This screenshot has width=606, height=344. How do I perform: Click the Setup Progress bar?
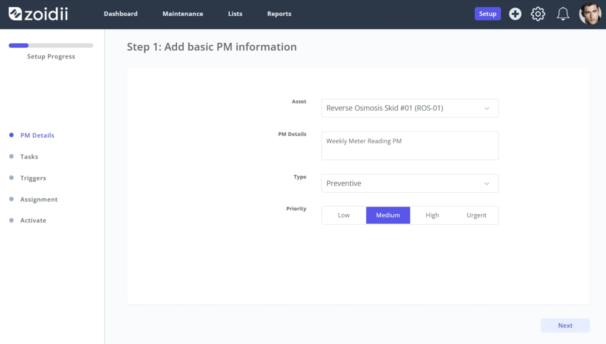[x=51, y=46]
